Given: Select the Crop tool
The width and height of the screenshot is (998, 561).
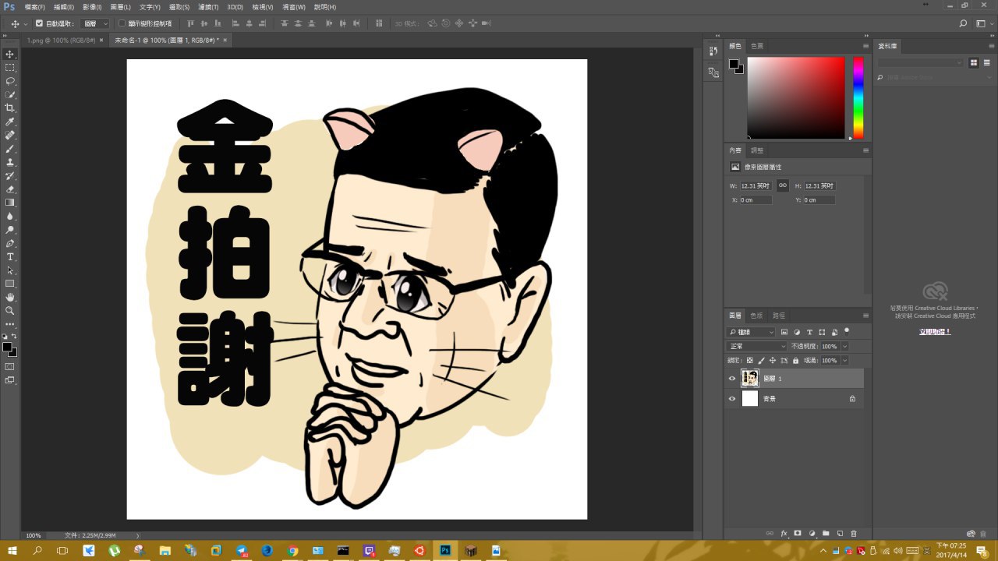Looking at the screenshot, I should click(x=10, y=108).
